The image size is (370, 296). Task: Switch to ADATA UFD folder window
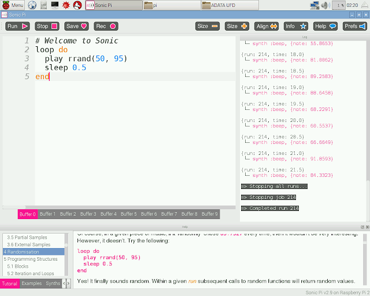pyautogui.click(x=230, y=5)
